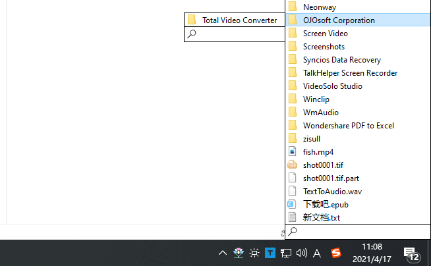Screen dimensions: 431x266
Task: Open the notification center with 12 notifications
Action: point(411,253)
